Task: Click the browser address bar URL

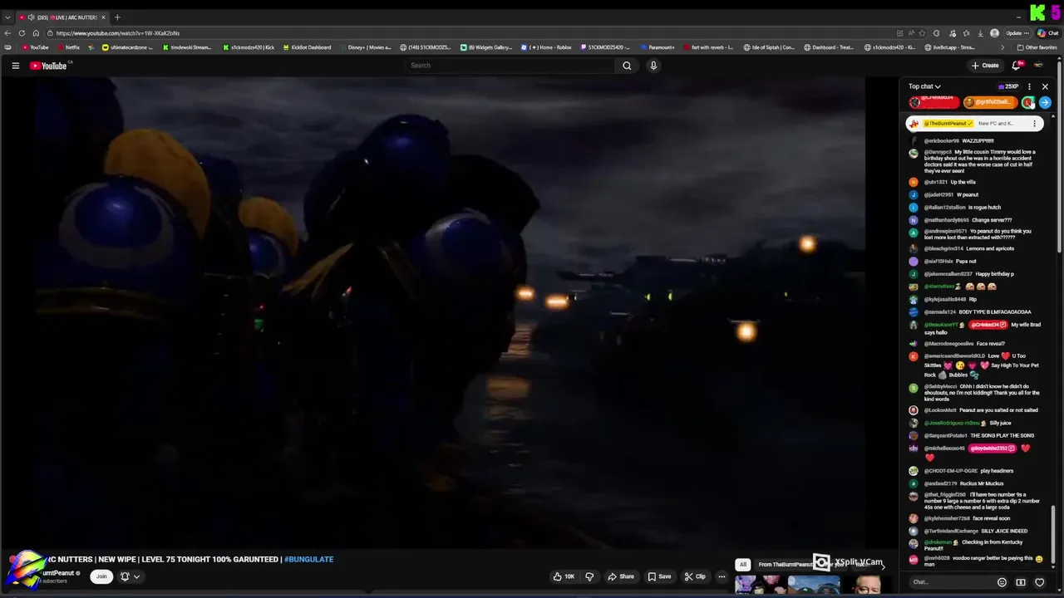Action: [x=118, y=33]
